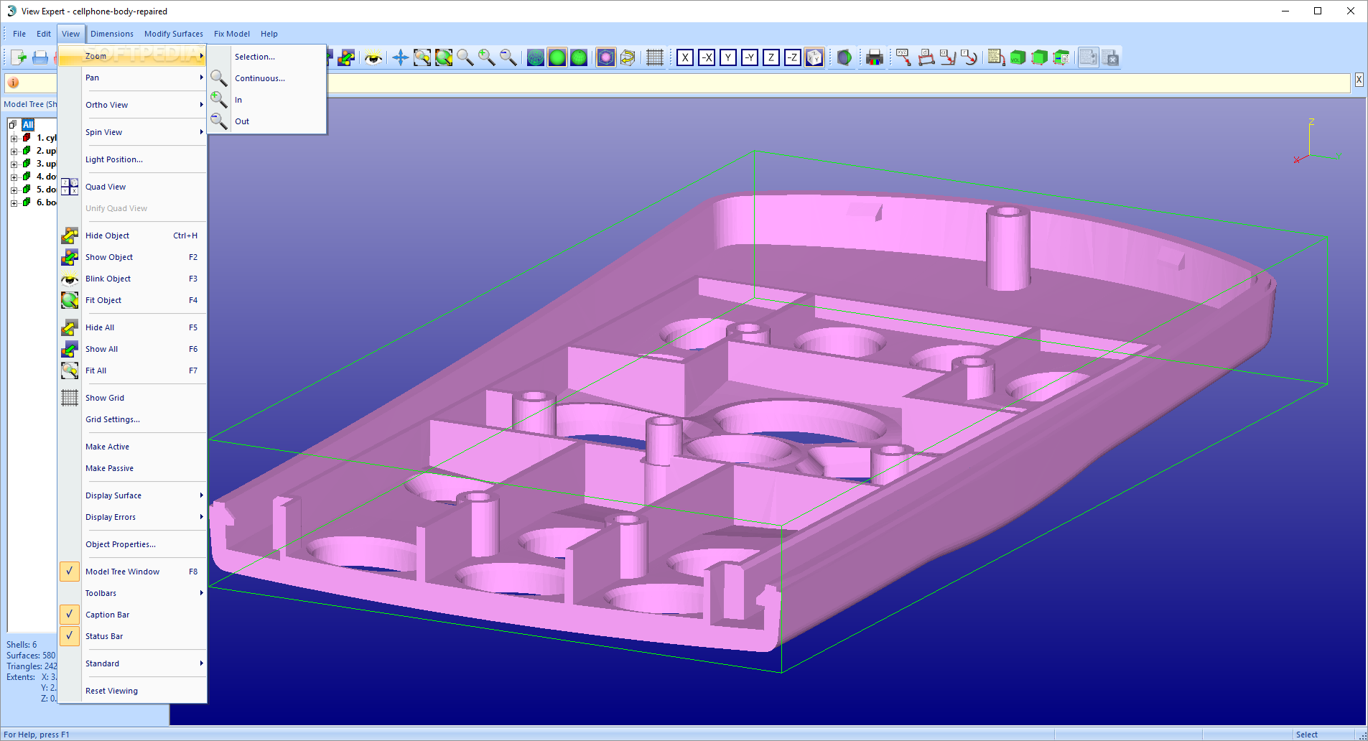The height and width of the screenshot is (741, 1368).
Task: Switch to the -X axis view
Action: 707,57
